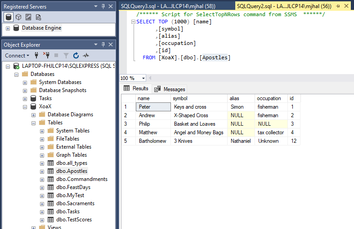Open the 100 % zoom dropdown

tap(143, 78)
